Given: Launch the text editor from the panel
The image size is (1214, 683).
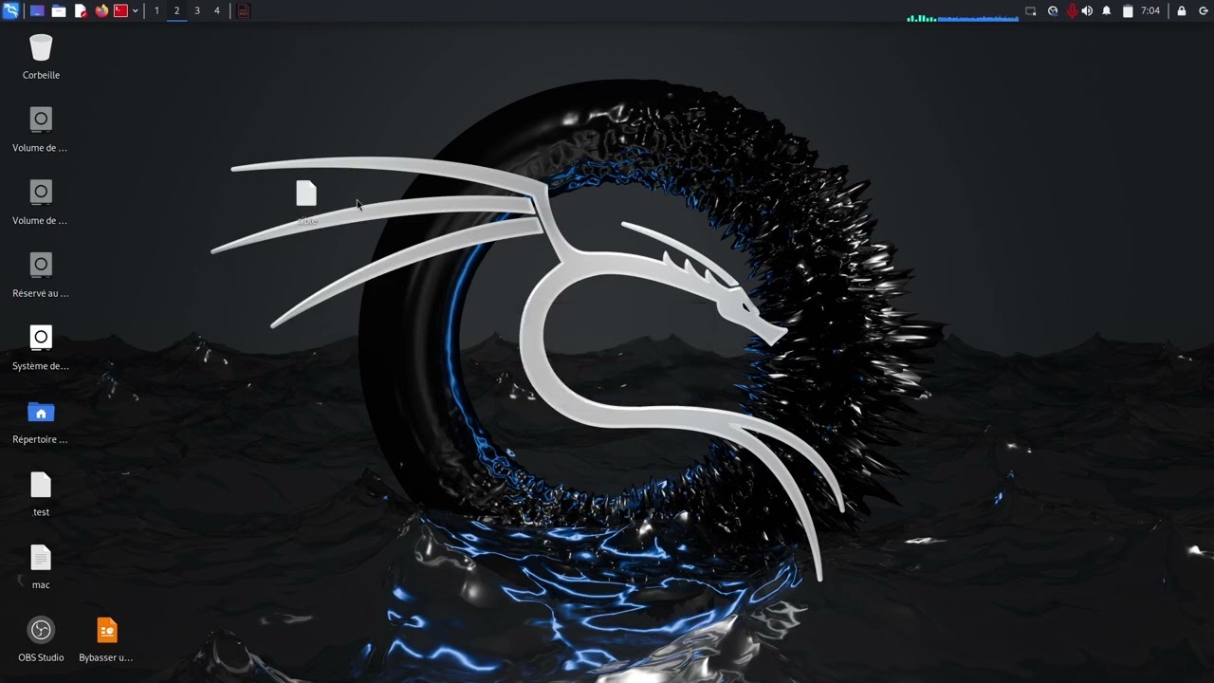Looking at the screenshot, I should (81, 11).
